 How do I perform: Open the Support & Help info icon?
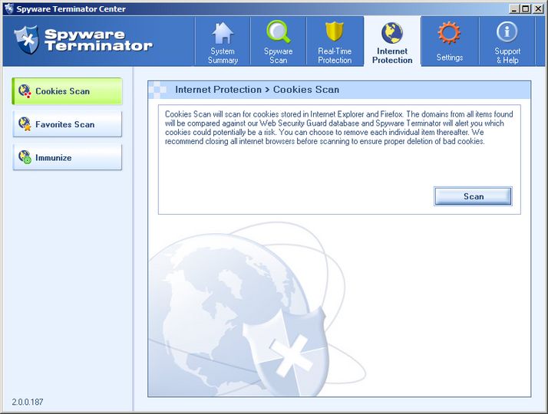click(507, 32)
